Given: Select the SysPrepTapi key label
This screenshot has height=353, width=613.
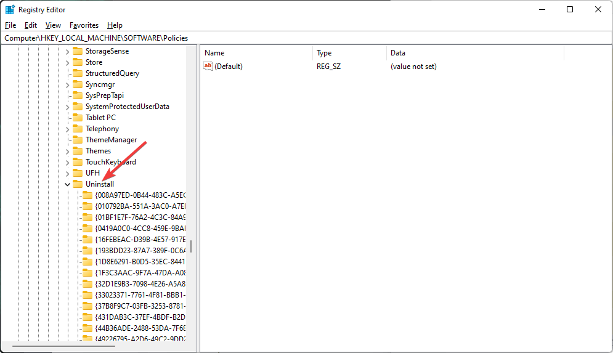Looking at the screenshot, I should tap(104, 95).
